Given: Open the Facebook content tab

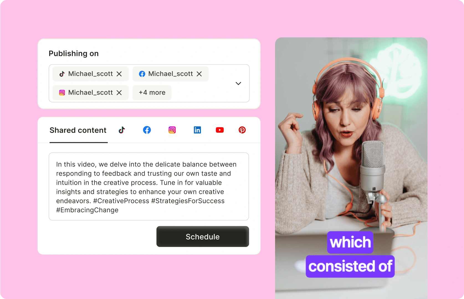Looking at the screenshot, I should click(x=147, y=130).
